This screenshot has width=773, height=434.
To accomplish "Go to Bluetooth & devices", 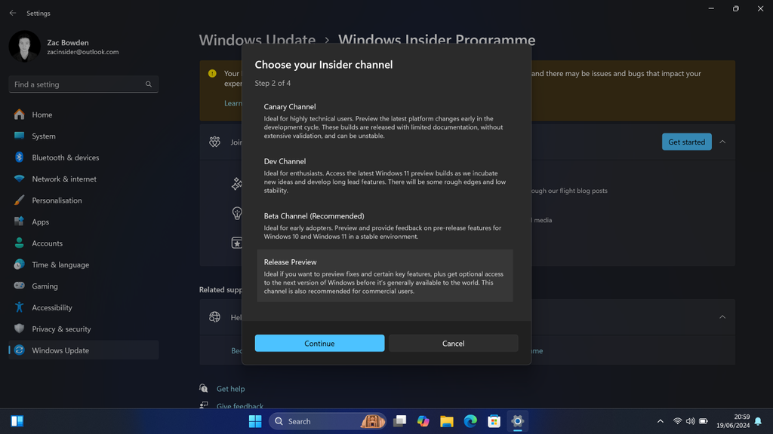I will click(x=83, y=157).
